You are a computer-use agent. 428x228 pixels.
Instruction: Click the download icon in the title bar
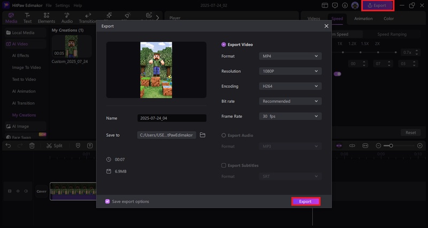(345, 5)
